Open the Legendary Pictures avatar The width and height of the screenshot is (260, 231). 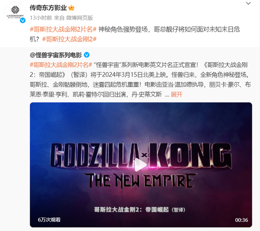coord(15,13)
